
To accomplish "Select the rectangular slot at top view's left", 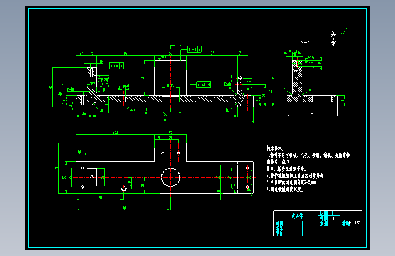I will click(92, 177).
